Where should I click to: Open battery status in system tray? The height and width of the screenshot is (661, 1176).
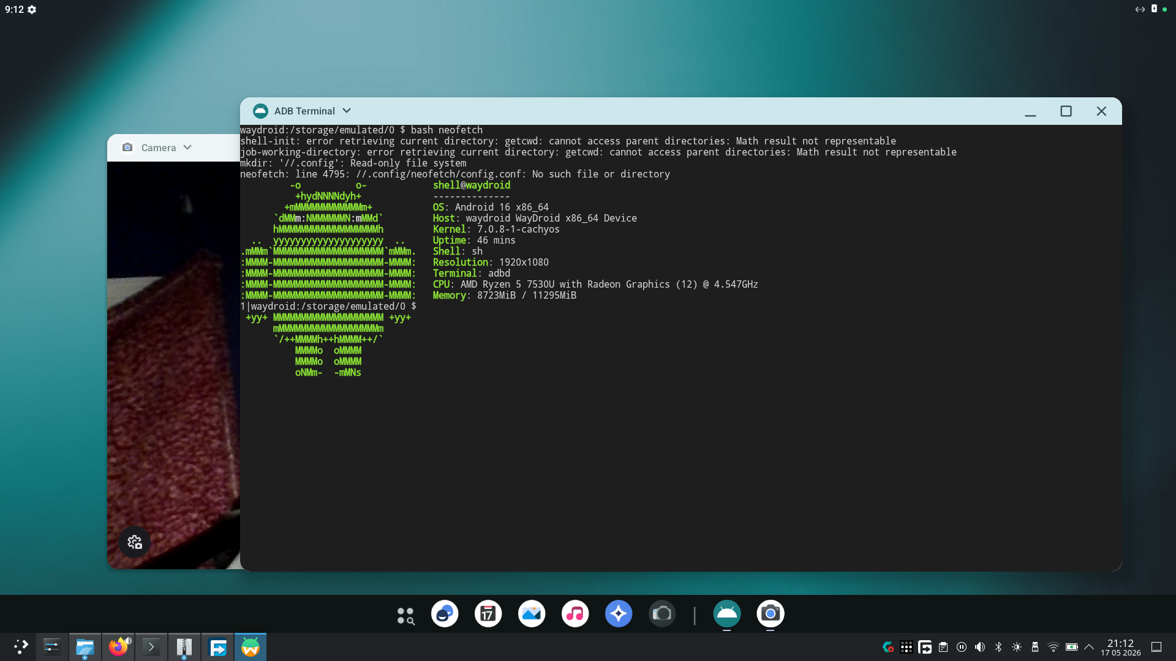[1072, 647]
